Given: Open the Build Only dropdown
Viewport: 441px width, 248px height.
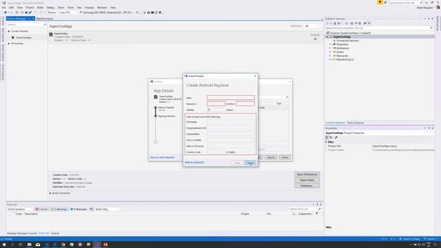Looking at the screenshot, I should coord(108,209).
